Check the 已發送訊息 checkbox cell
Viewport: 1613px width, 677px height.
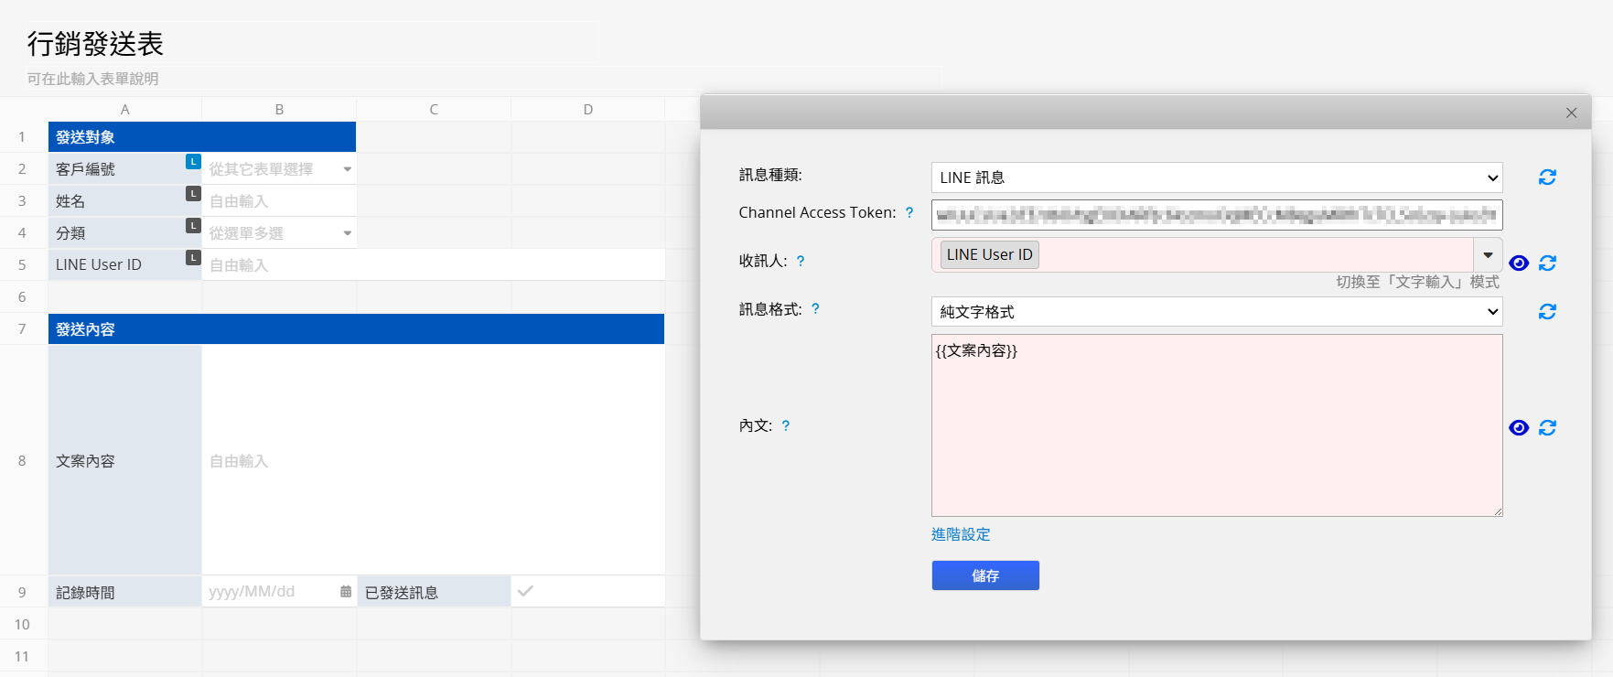click(525, 592)
